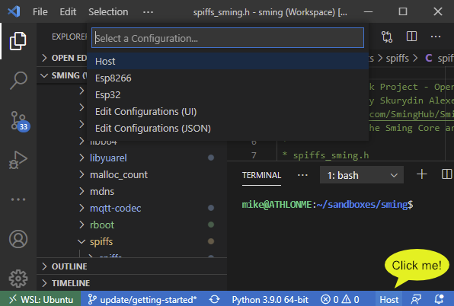
Task: Open the Edit menu
Action: [68, 12]
